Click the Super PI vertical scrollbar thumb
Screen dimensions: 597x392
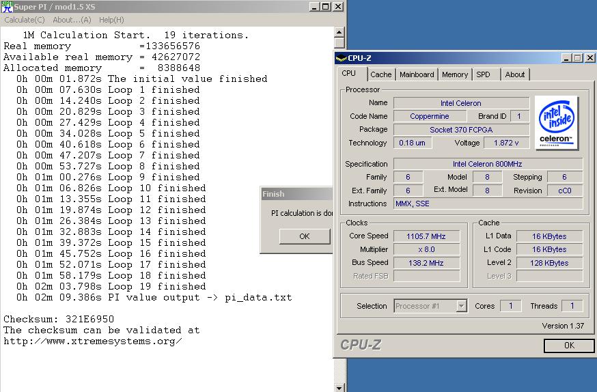(x=339, y=42)
